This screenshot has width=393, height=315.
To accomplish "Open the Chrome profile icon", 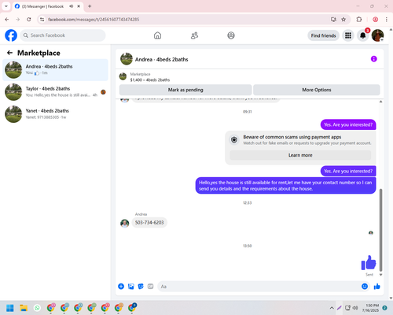I will click(375, 20).
